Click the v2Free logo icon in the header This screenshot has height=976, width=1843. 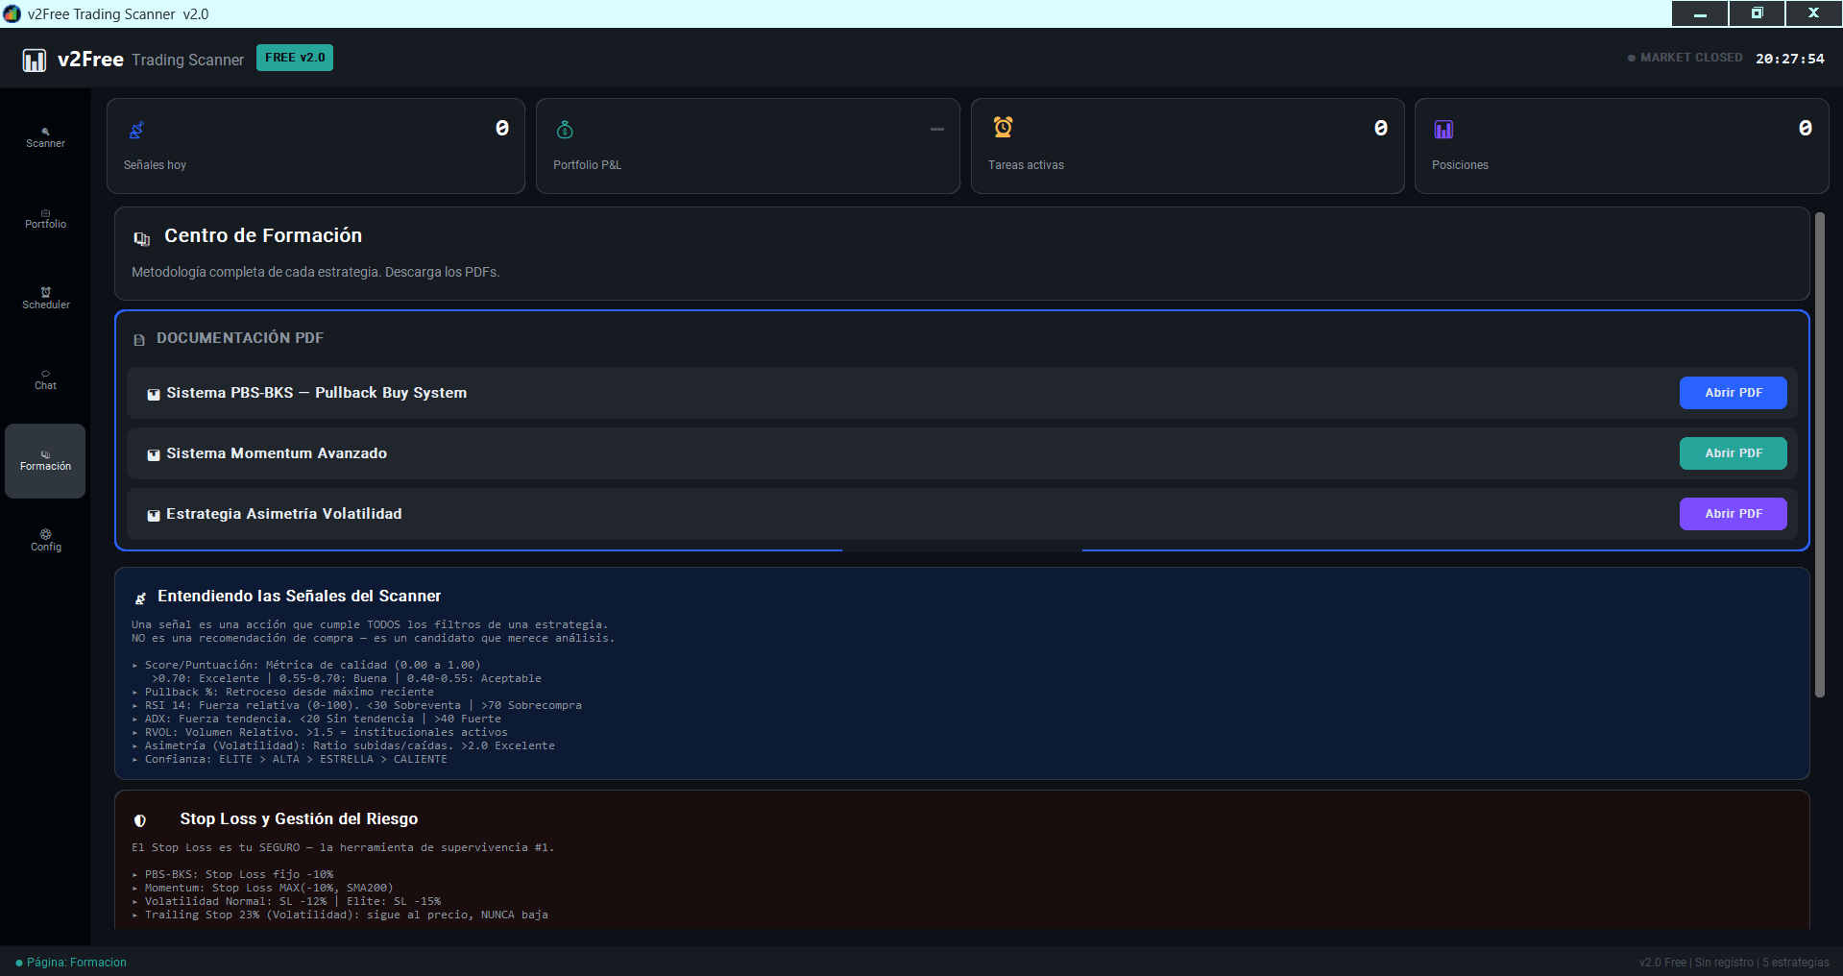(35, 59)
